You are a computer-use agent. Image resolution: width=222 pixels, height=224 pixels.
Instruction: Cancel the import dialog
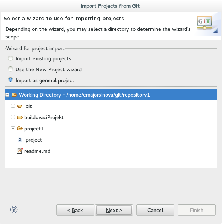click(x=155, y=210)
